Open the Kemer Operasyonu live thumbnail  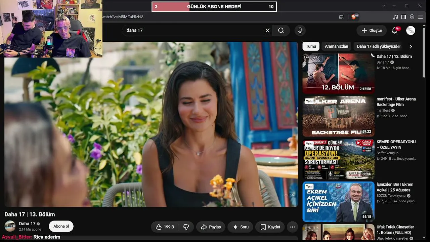tap(338, 159)
